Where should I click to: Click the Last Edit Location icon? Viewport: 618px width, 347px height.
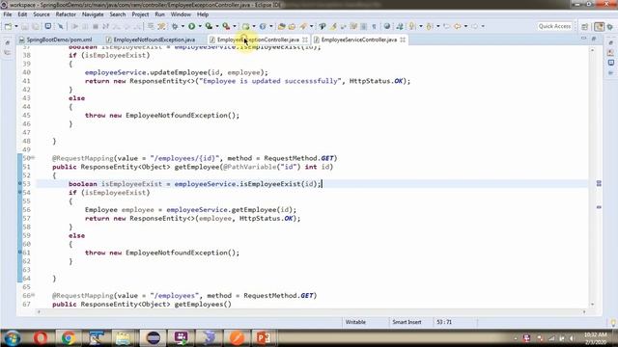(x=446, y=26)
